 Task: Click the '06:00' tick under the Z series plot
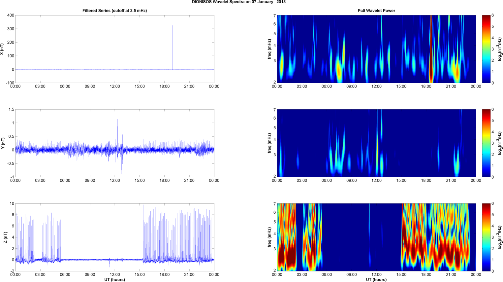click(65, 275)
